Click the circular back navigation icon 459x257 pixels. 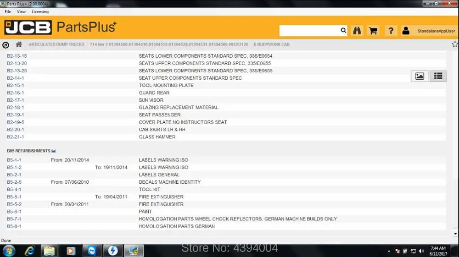6,45
